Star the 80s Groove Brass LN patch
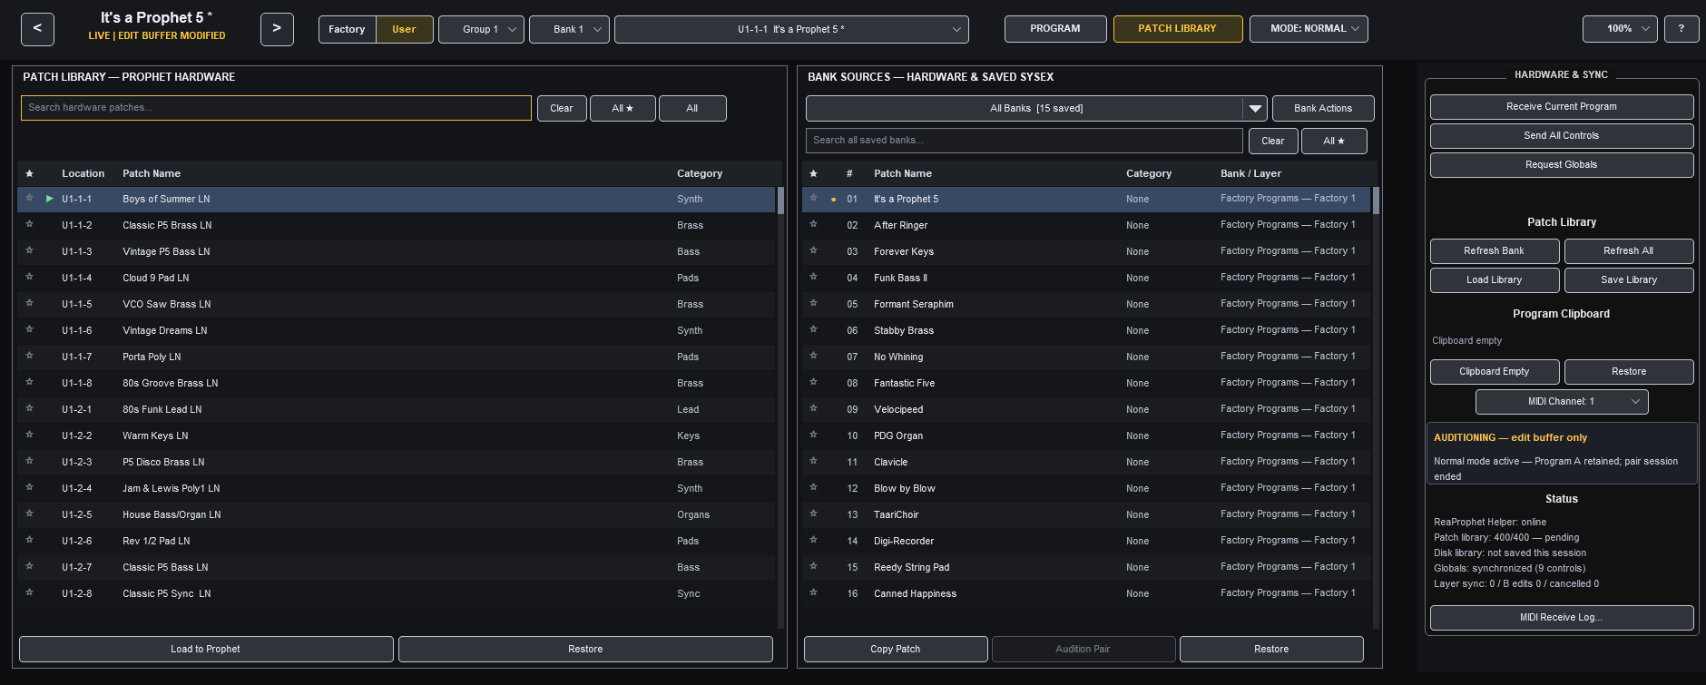This screenshot has width=1706, height=685. (29, 383)
